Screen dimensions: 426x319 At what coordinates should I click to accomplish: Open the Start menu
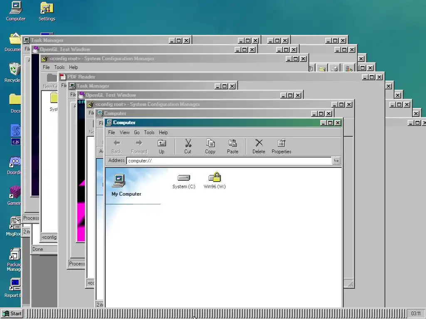[x=12, y=314]
